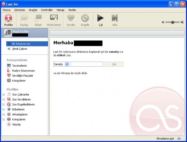Click the Paylaş speech bubble icon
The image size is (187, 142).
(24, 18)
